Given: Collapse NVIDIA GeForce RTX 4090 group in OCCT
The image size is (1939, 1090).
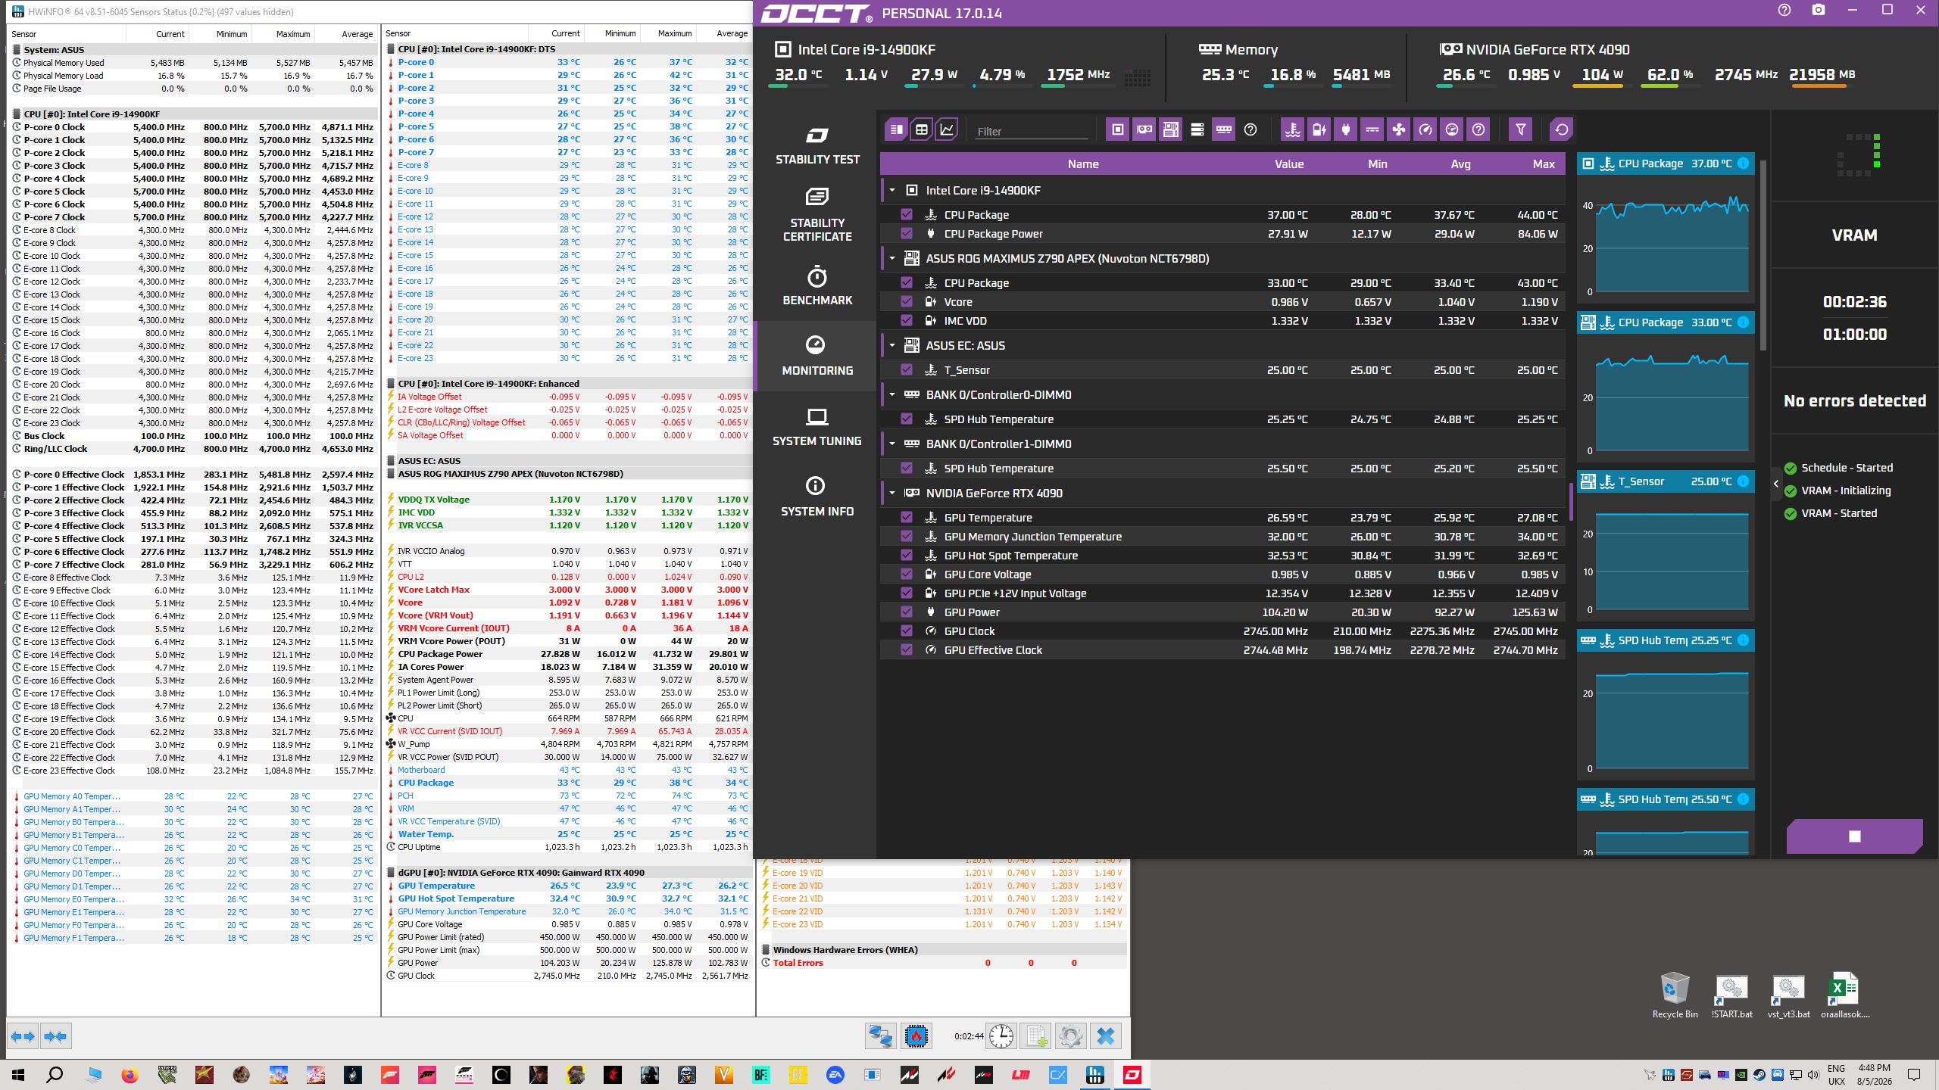Looking at the screenshot, I should coord(892,493).
